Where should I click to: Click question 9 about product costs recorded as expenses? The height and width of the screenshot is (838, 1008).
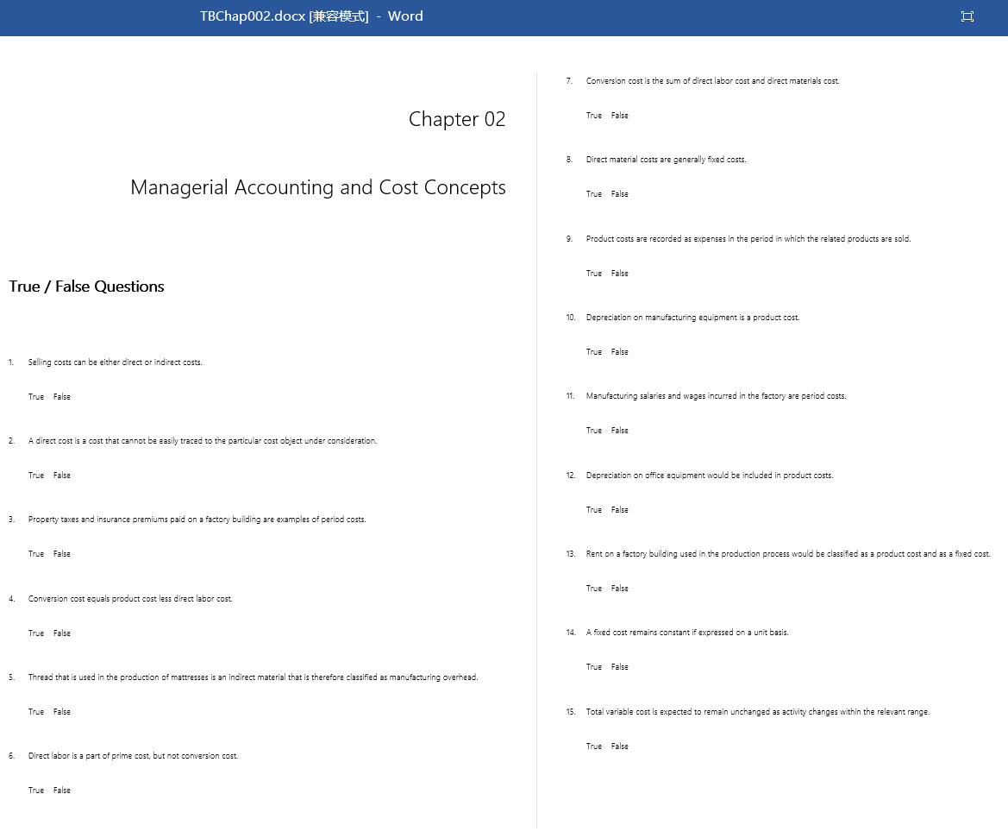tap(748, 239)
